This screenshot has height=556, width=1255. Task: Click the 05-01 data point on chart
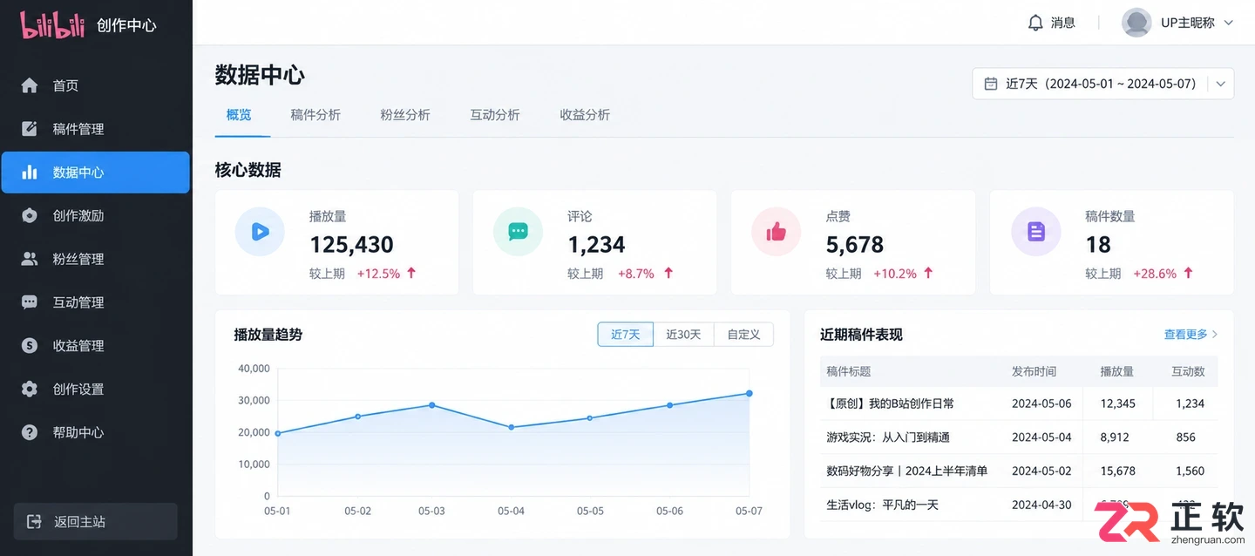coord(278,433)
